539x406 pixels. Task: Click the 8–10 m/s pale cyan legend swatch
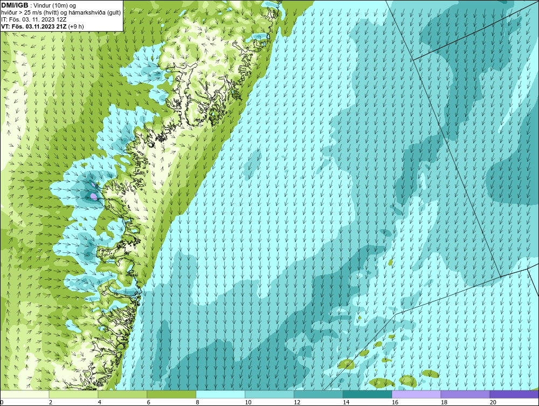pyautogui.click(x=220, y=394)
